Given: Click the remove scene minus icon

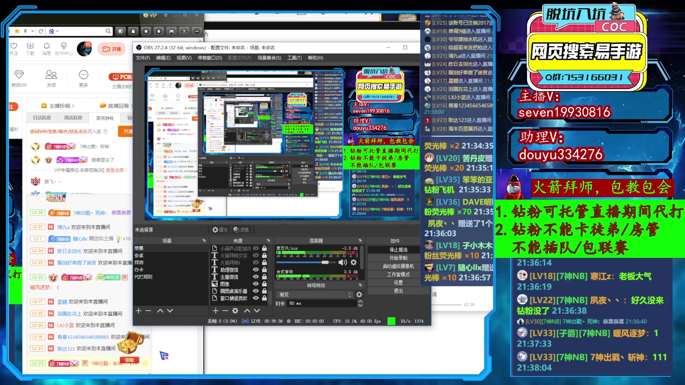Looking at the screenshot, I should click(148, 311).
